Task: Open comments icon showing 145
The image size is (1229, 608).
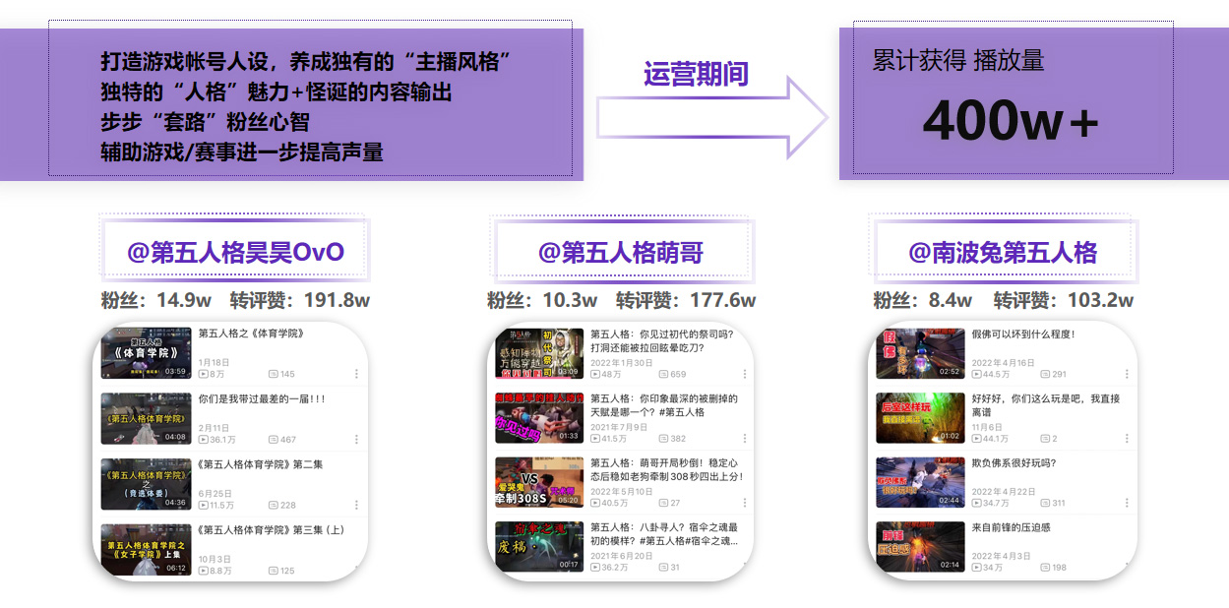Action: (x=274, y=374)
